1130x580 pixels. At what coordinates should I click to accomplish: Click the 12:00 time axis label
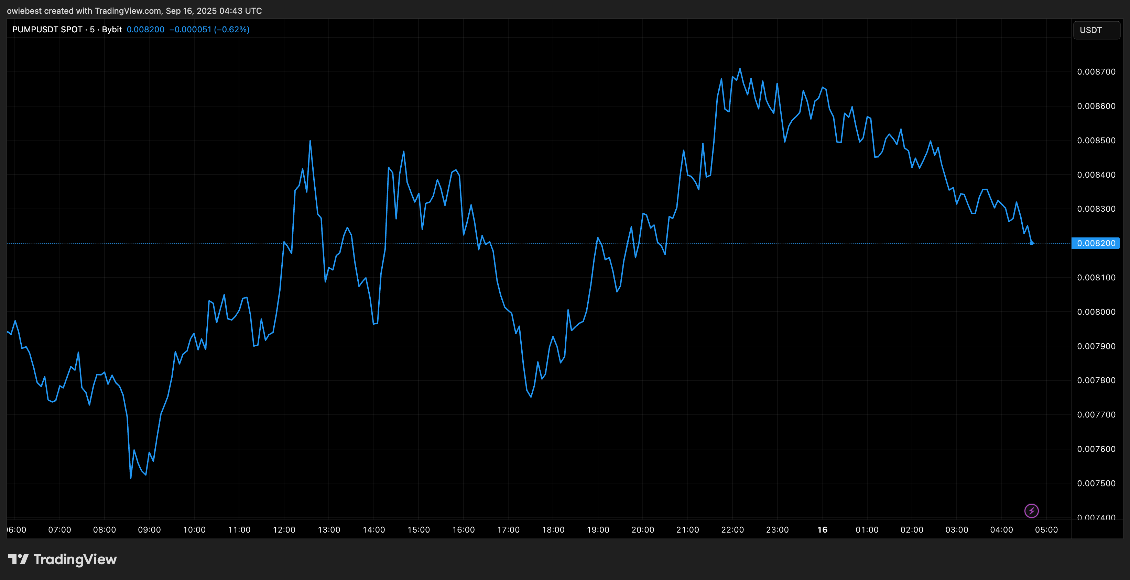click(284, 529)
